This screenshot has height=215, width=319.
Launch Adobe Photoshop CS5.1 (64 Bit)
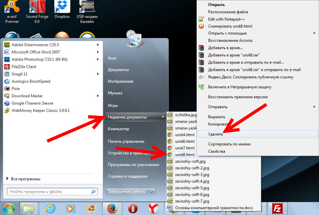[x=39, y=59]
